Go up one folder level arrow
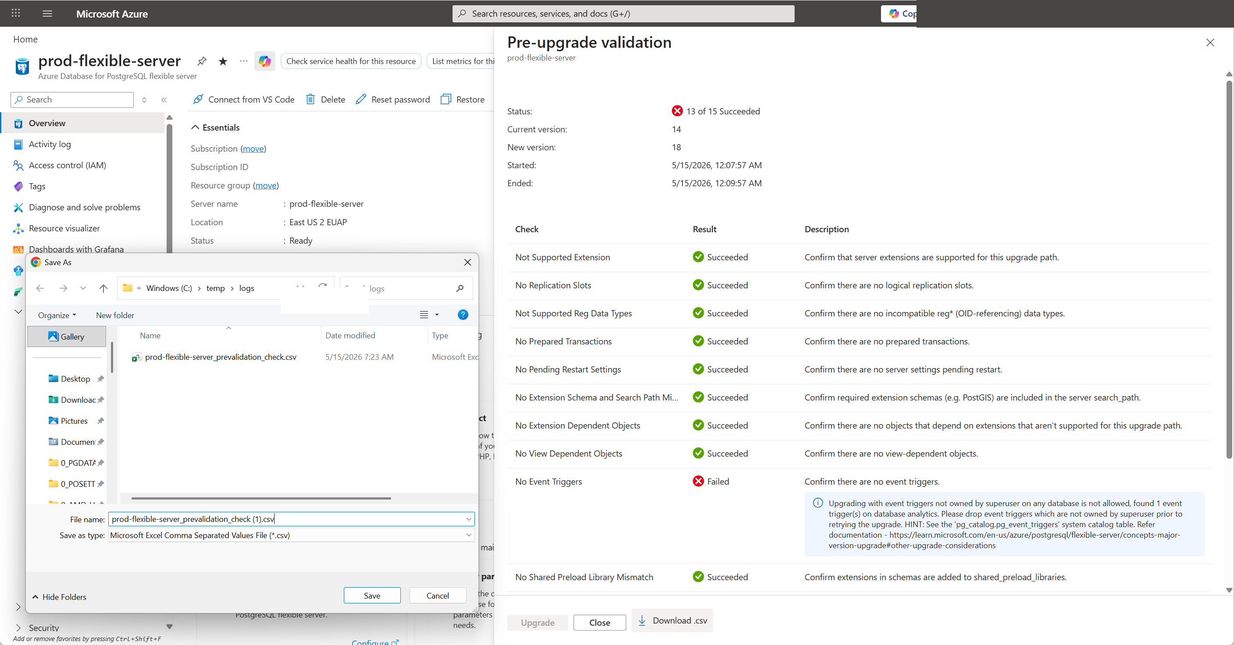 point(103,288)
